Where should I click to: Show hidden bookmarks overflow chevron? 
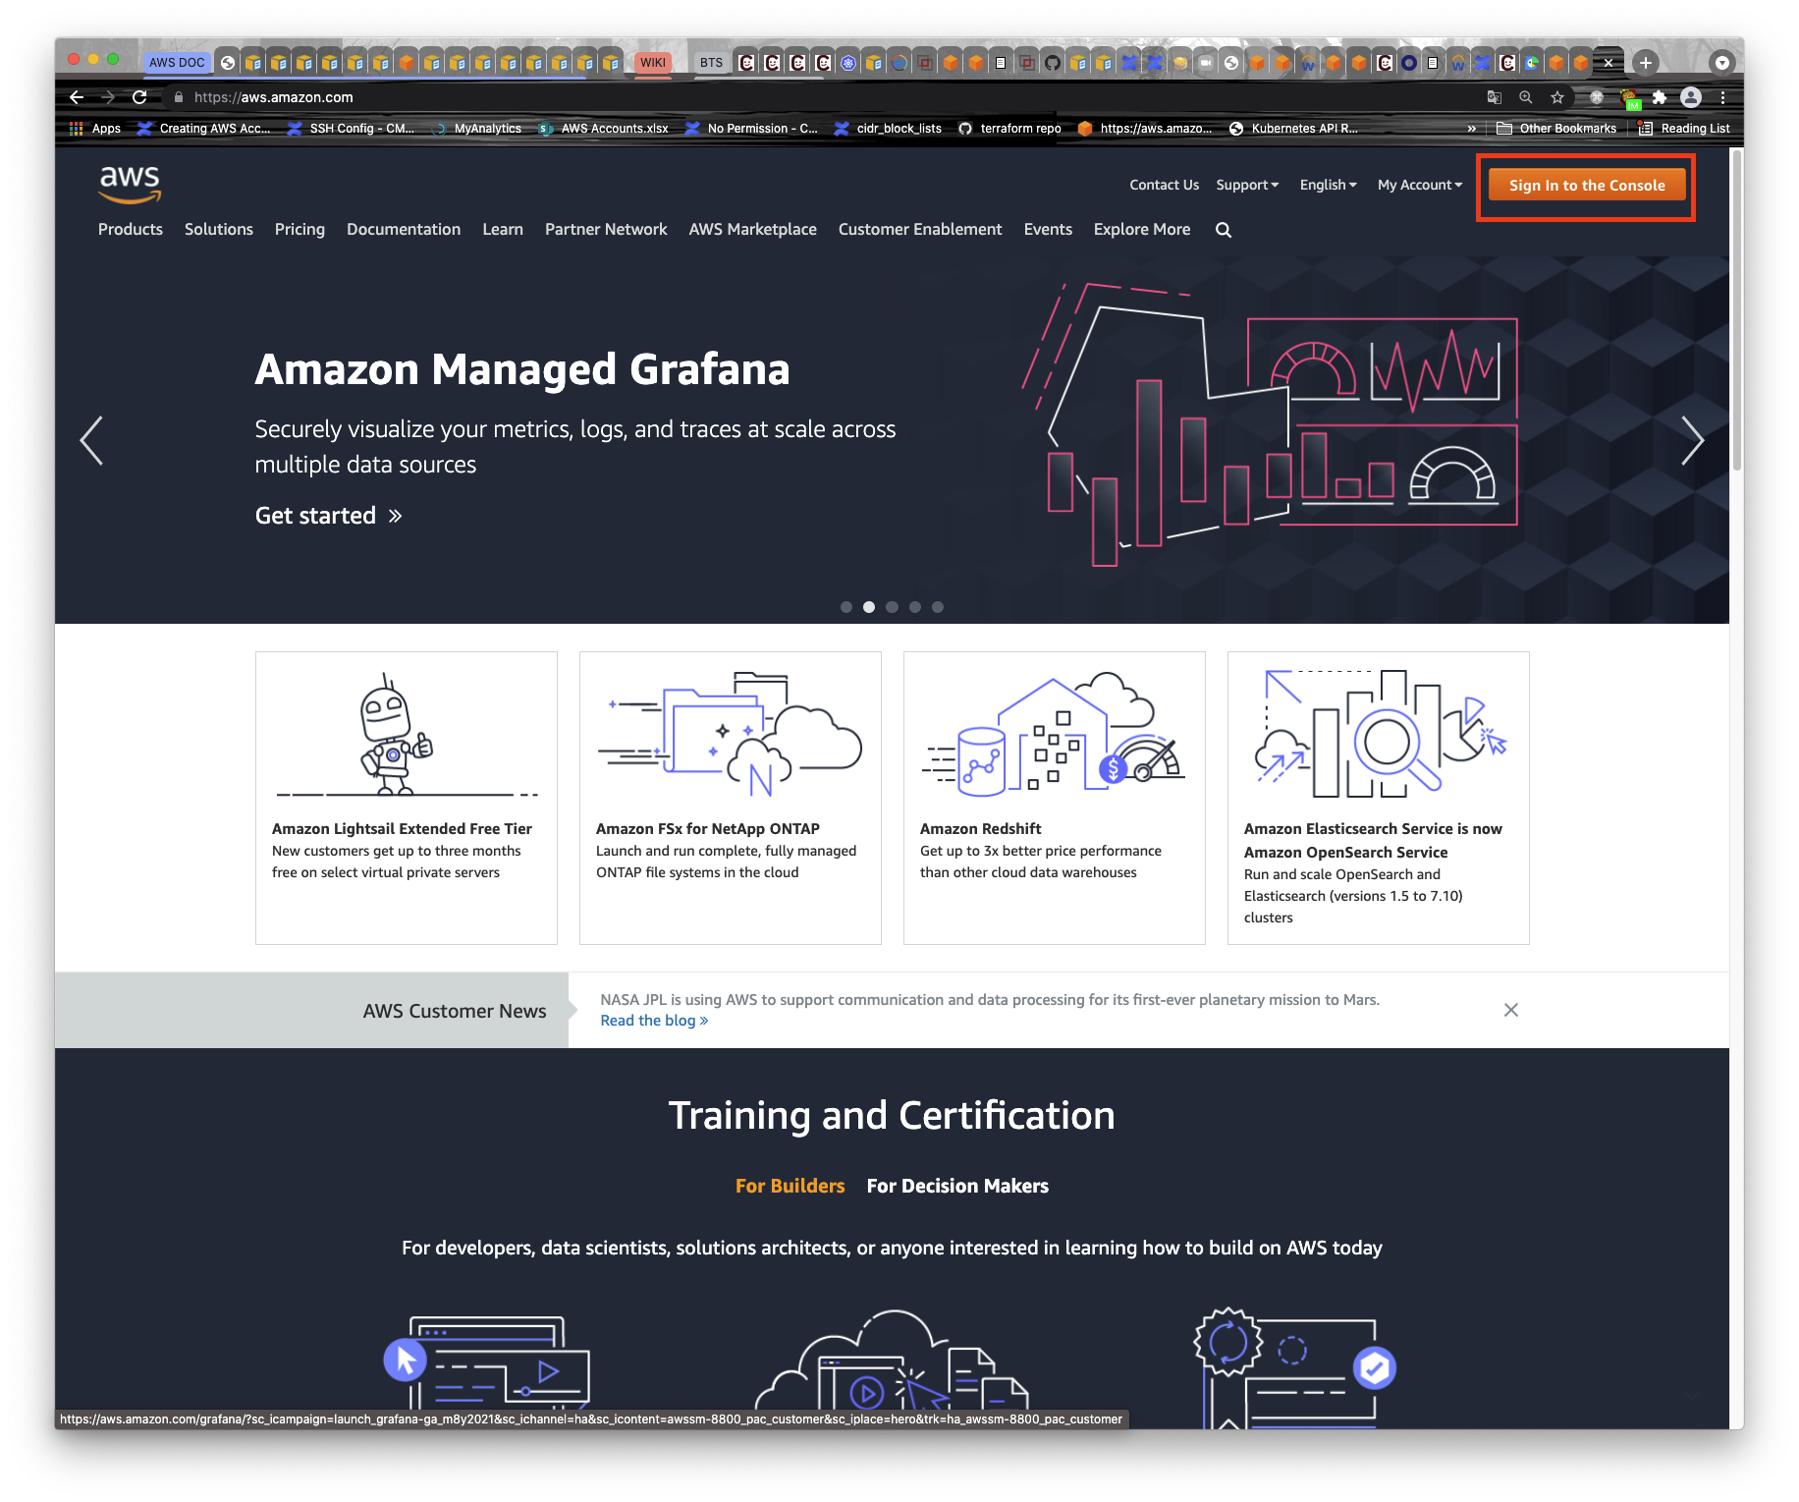coord(1471,129)
